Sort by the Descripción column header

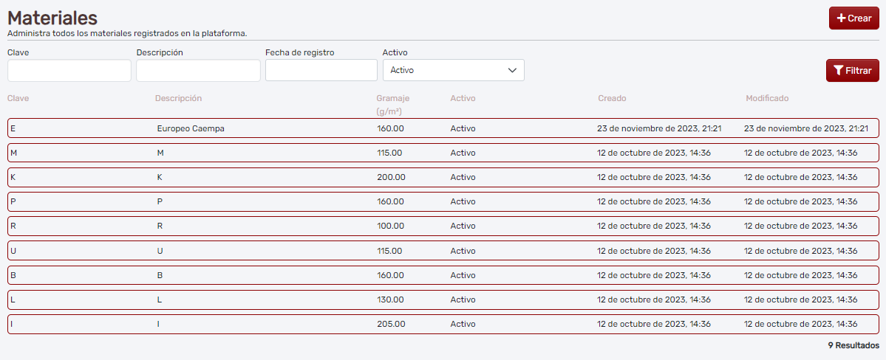coord(178,98)
